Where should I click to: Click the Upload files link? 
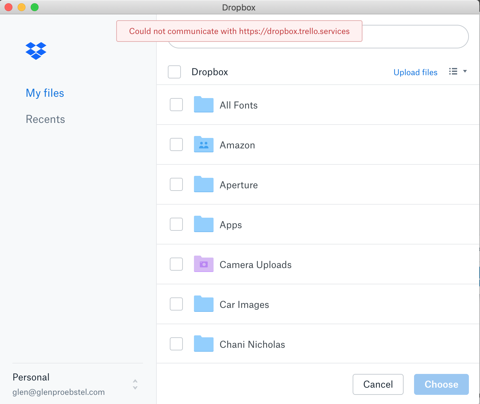(415, 72)
